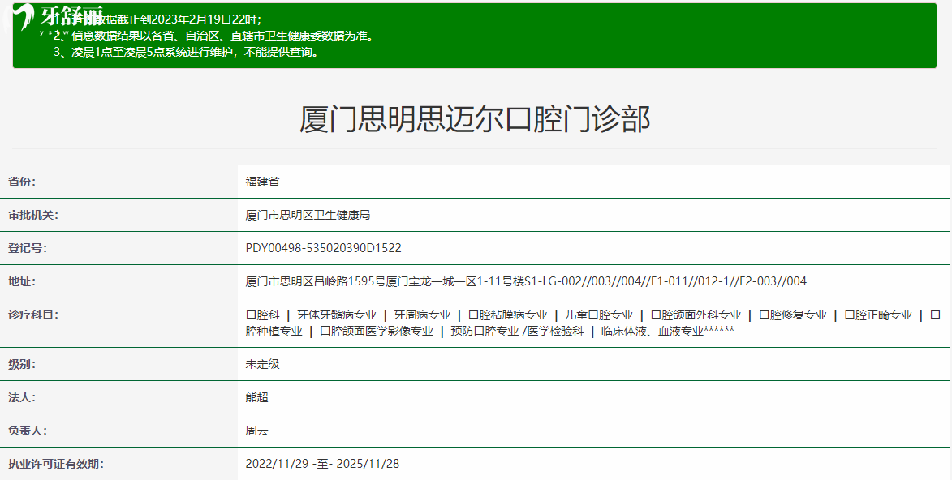This screenshot has width=952, height=480.
Task: Click the 口腔粘膜病专业 entry
Action: pyautogui.click(x=507, y=315)
